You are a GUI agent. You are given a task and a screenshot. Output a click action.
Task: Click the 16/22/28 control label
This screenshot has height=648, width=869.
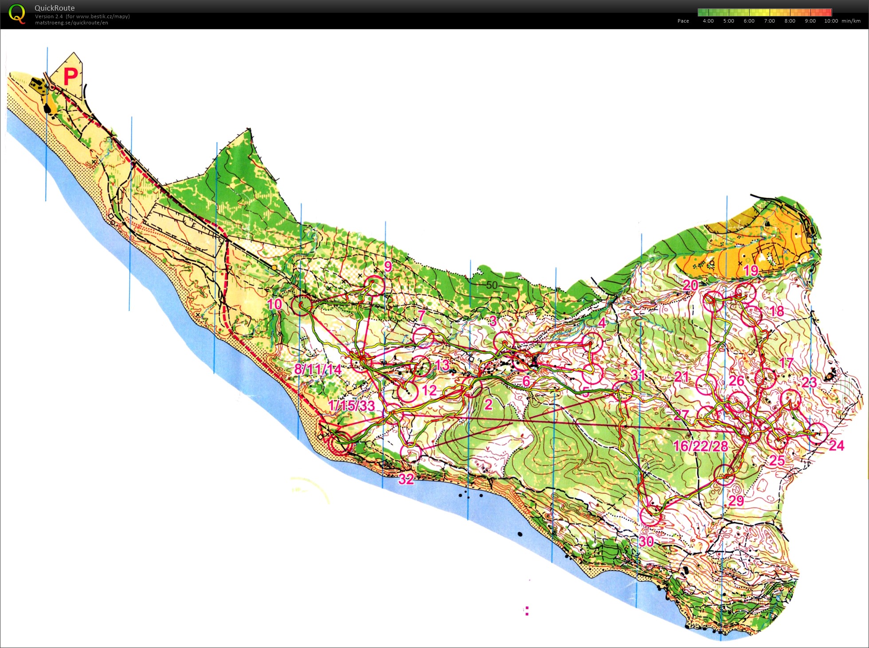tap(700, 446)
